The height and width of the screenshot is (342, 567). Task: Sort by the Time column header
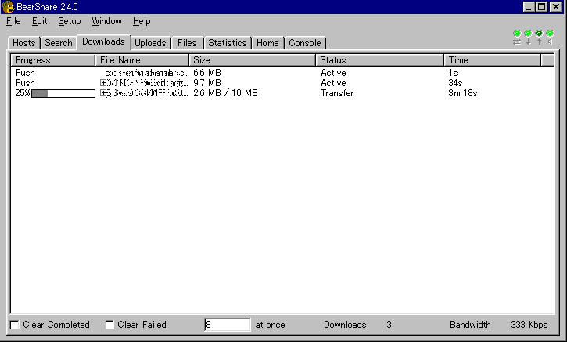(493, 60)
